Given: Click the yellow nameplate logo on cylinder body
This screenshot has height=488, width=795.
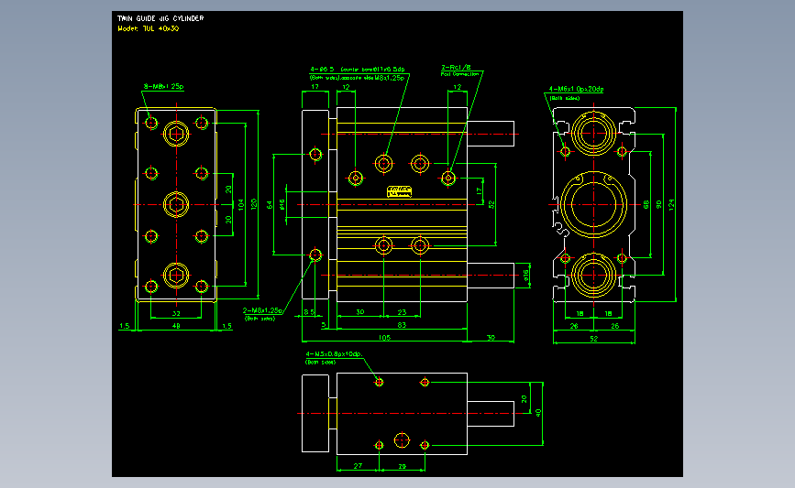Looking at the screenshot, I should click(400, 191).
